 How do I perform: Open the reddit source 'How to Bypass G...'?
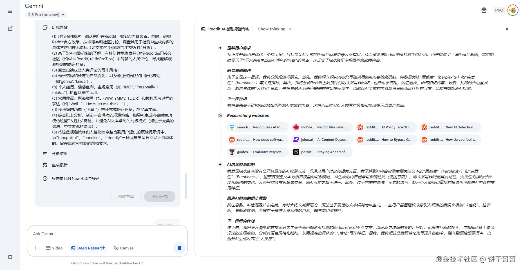click(386, 140)
